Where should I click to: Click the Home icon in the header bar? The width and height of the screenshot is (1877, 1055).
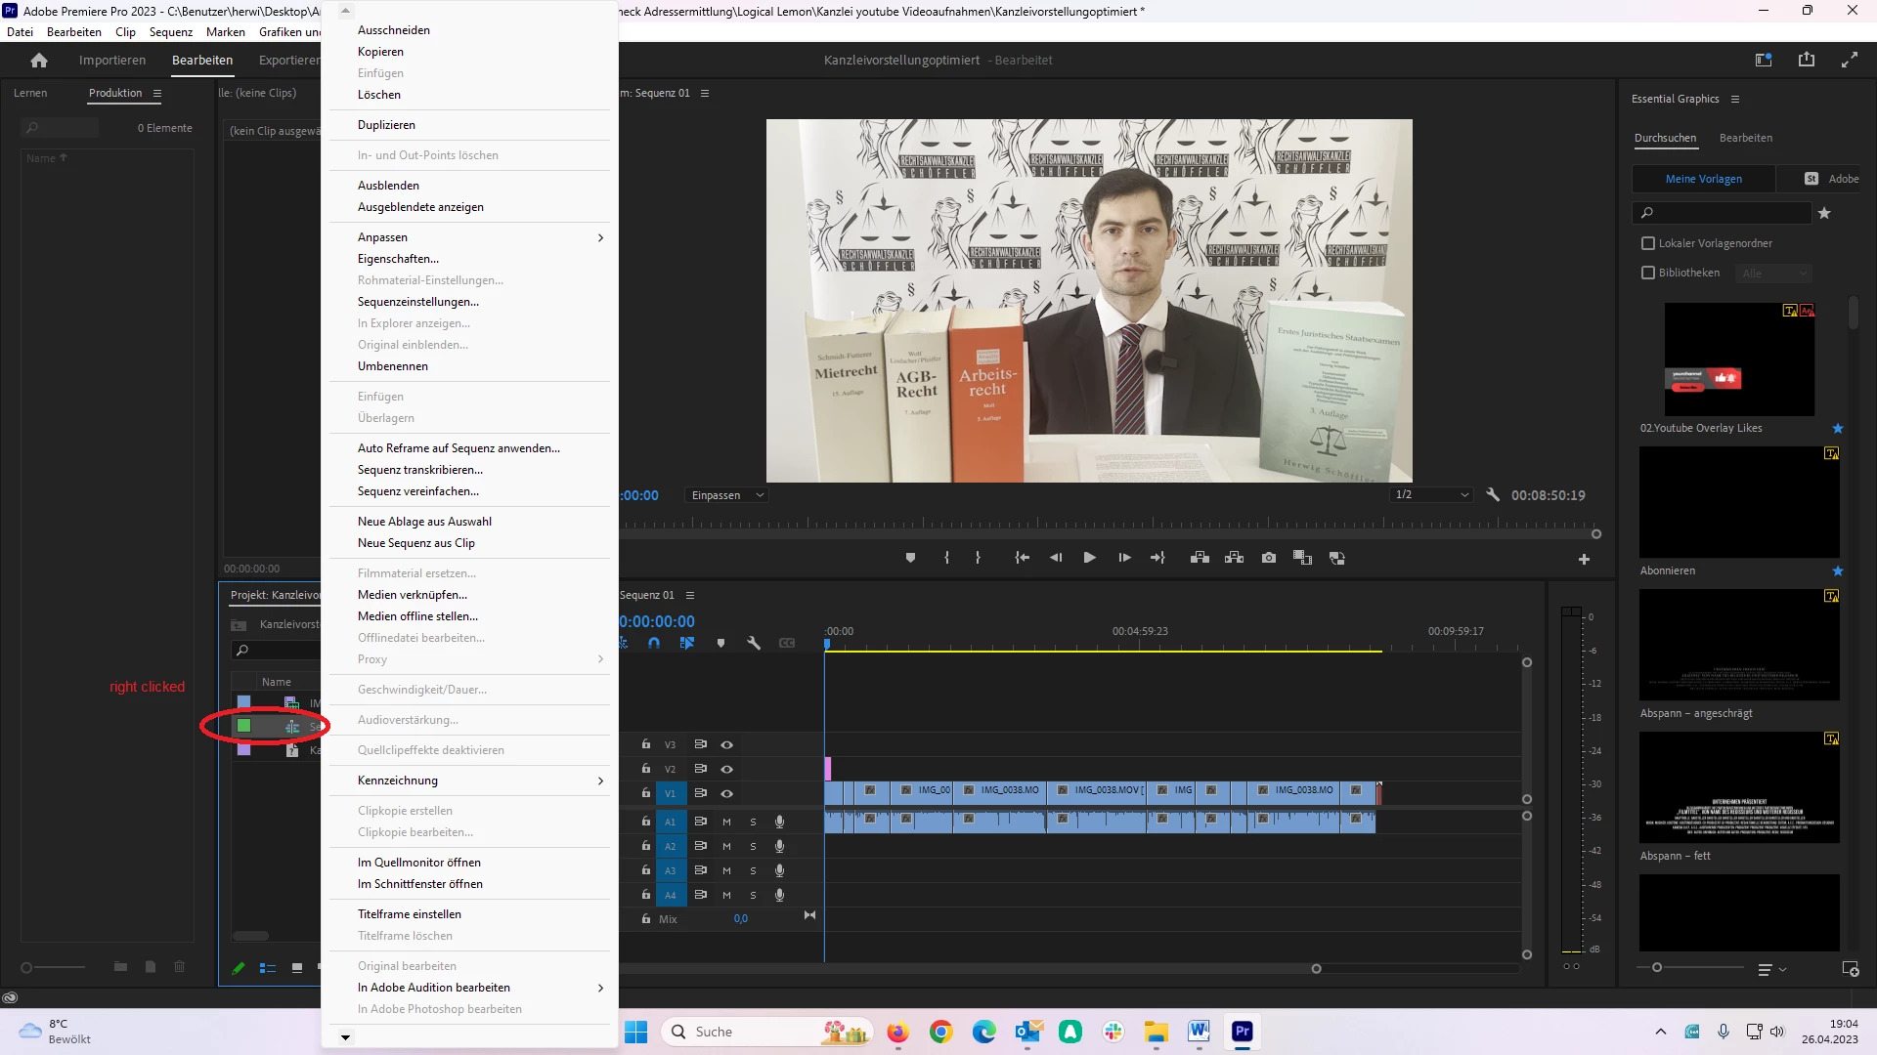(x=39, y=61)
